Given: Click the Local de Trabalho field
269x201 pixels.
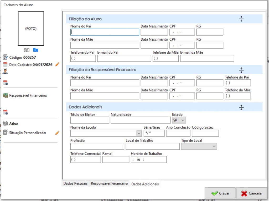Looking at the screenshot, I should (153, 146).
